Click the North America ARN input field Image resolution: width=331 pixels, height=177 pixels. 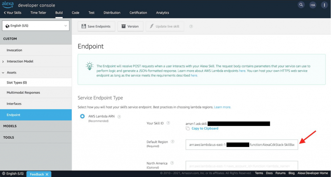(242, 166)
